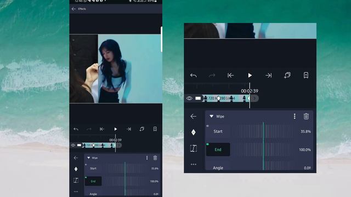Tap duplicate layer icon on phone screen
This screenshot has height=197, width=351.
(142, 129)
